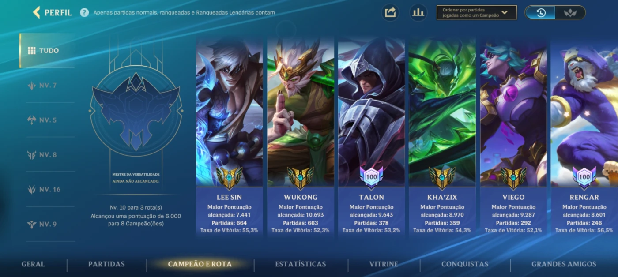Open the 'Ordenar por partidas' dropdown
This screenshot has height=277, width=618.
pyautogui.click(x=476, y=12)
